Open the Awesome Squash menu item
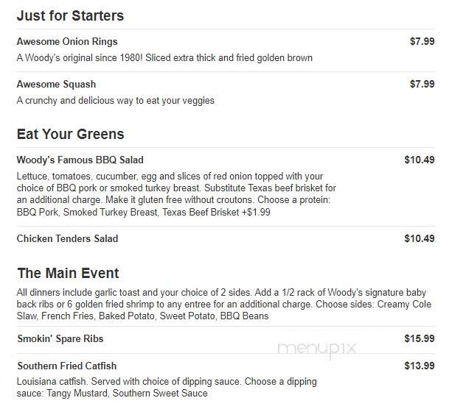The height and width of the screenshot is (409, 449). point(56,85)
